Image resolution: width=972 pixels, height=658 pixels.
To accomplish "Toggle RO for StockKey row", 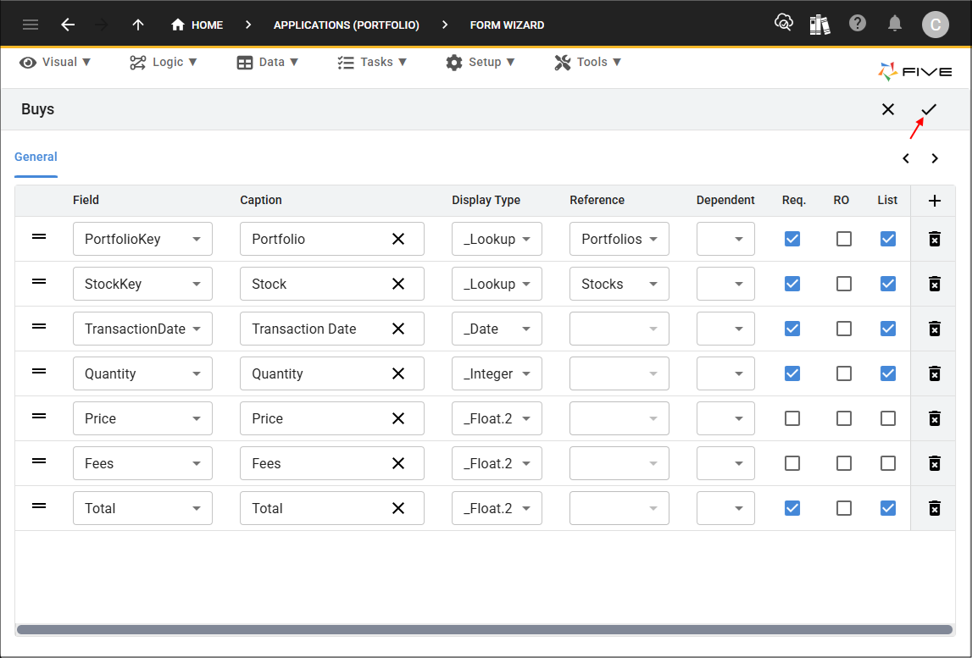I will point(844,284).
